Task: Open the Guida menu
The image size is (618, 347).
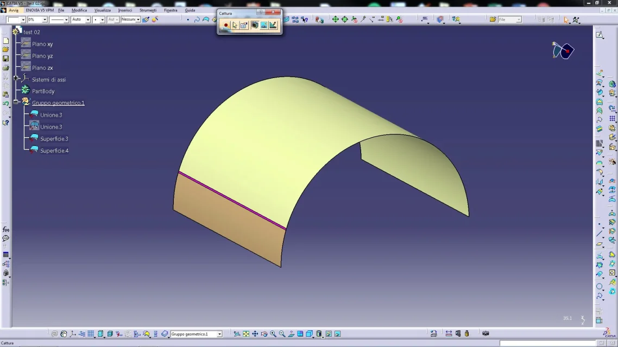Action: (190, 10)
